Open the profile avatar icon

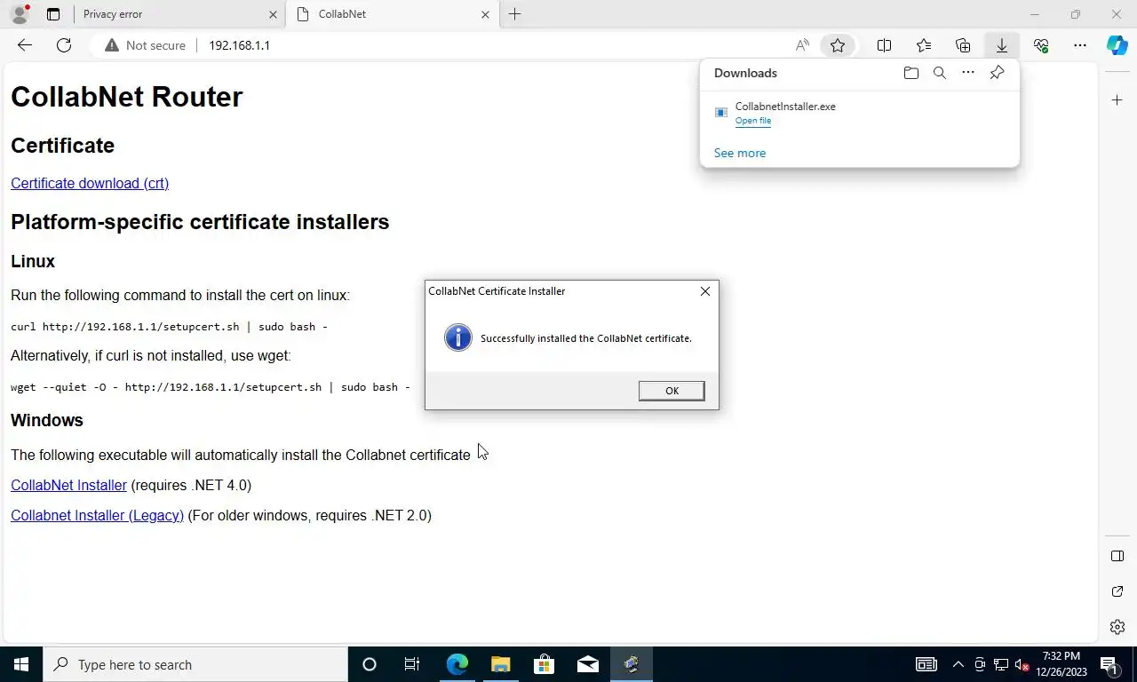coord(20,14)
